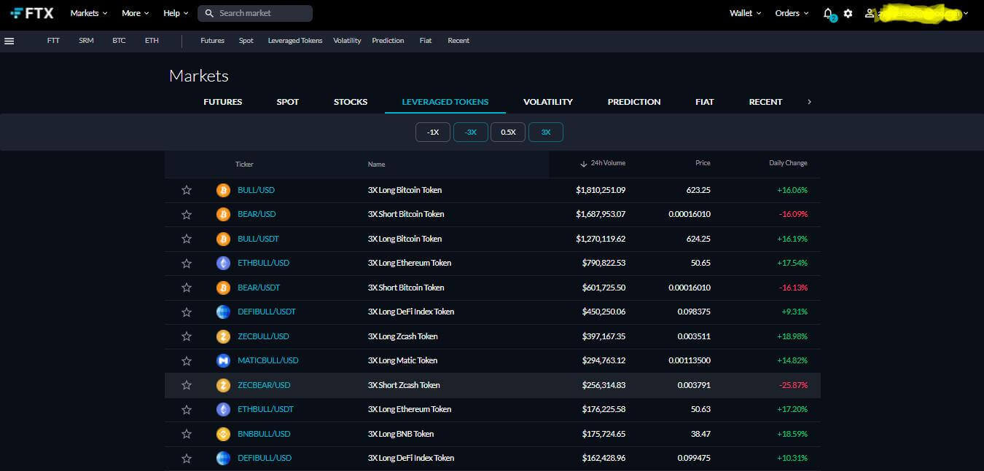Switch to the RECENT tab
984x471 pixels.
coord(765,102)
